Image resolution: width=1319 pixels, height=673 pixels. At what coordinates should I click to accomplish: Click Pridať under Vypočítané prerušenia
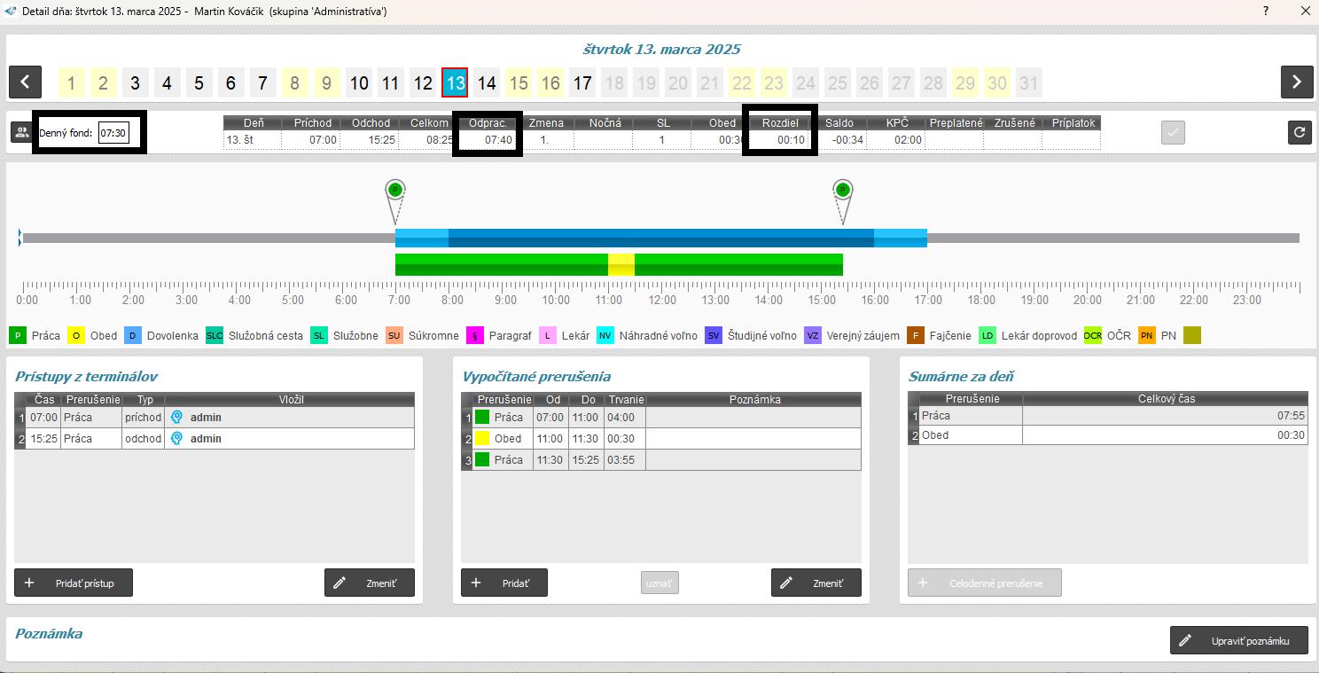[503, 583]
